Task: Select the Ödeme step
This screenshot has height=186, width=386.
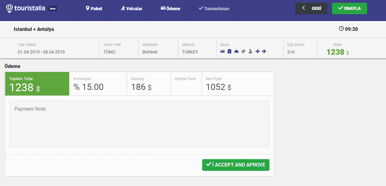Action: coord(171,9)
